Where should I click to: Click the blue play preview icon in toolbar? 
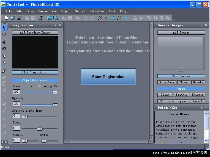127,18
